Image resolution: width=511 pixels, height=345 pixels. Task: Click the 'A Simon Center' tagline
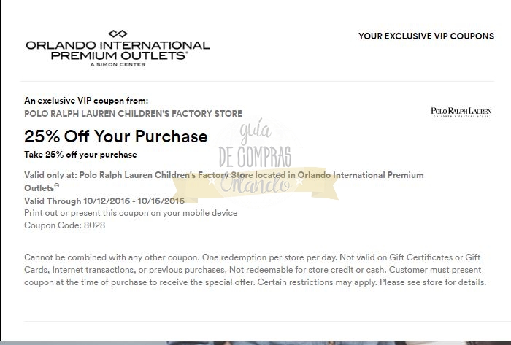(118, 65)
